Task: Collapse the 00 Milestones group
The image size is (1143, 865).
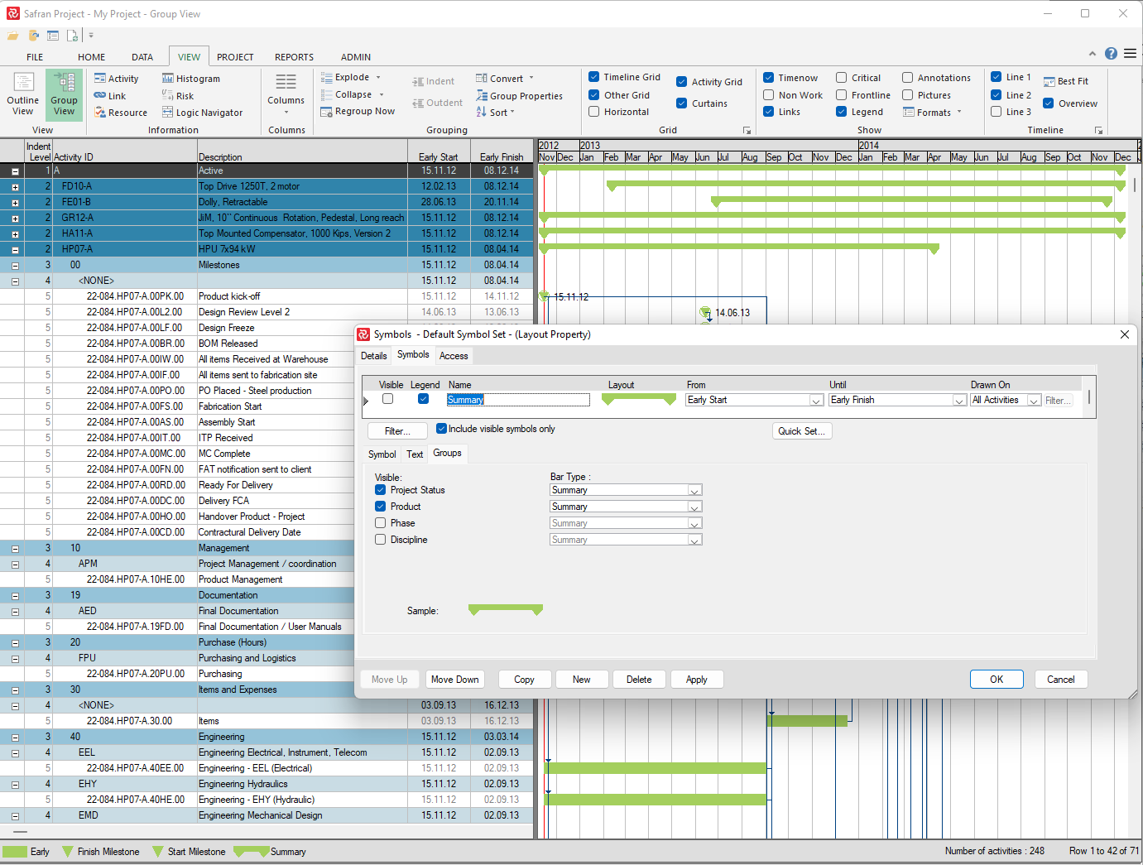Action: (x=15, y=266)
